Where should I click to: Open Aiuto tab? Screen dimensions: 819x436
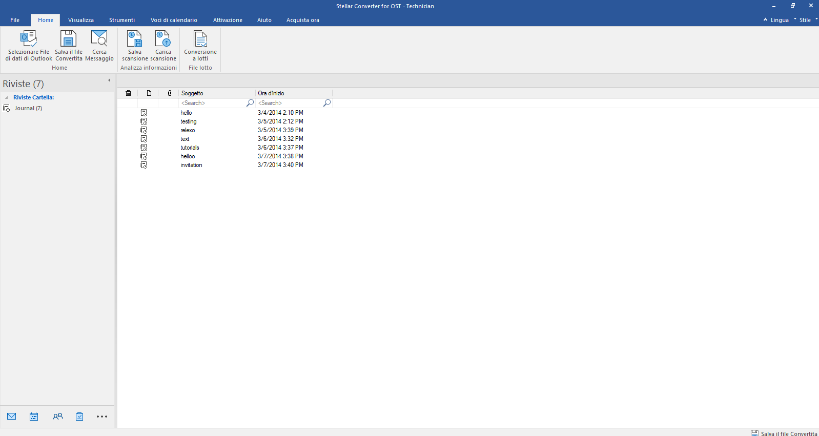[264, 20]
